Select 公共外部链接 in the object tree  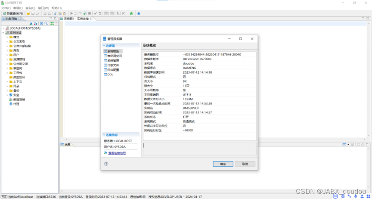click(x=22, y=46)
